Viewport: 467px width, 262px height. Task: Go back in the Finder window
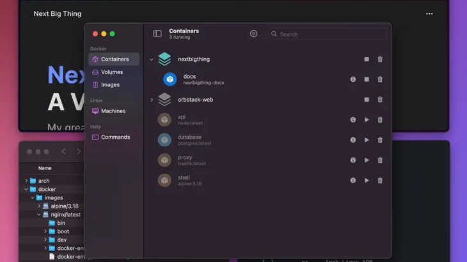(x=63, y=151)
